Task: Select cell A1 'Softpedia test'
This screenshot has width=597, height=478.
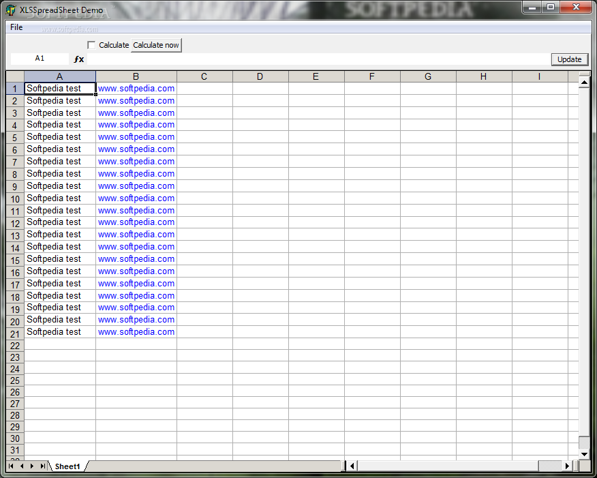Action: coord(60,89)
